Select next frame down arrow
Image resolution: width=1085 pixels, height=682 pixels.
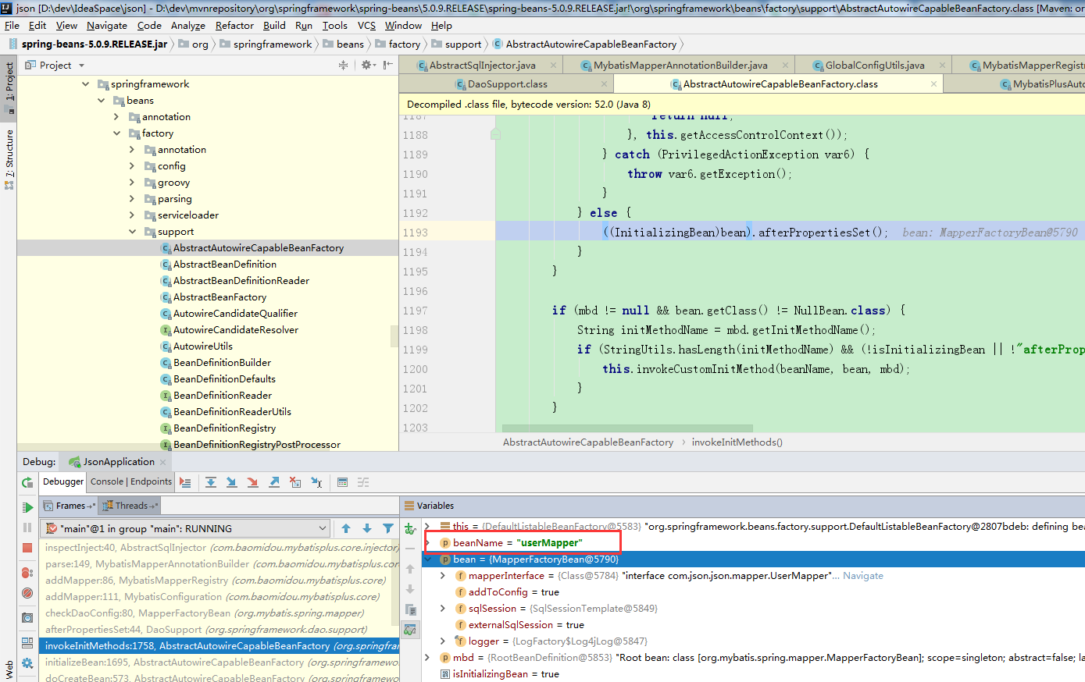367,528
